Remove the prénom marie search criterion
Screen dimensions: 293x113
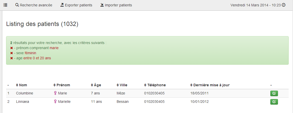(11, 48)
